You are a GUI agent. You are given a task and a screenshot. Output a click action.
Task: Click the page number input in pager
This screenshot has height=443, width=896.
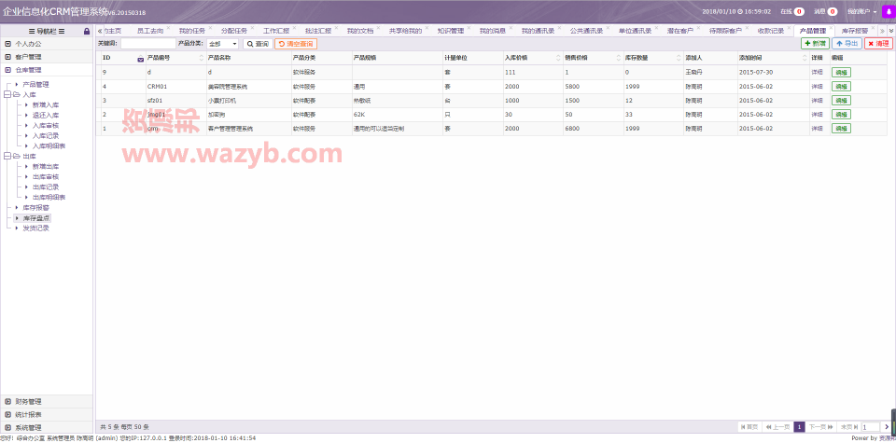pyautogui.click(x=871, y=427)
